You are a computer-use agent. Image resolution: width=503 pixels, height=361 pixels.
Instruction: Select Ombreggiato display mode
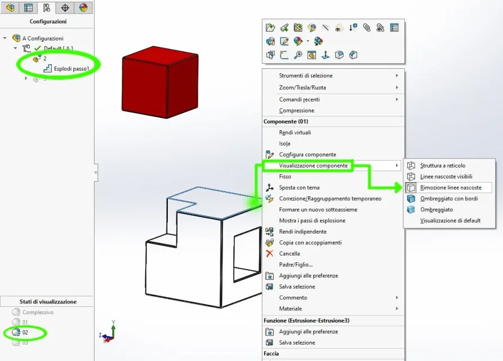pyautogui.click(x=449, y=209)
